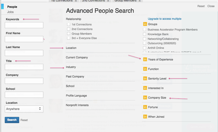This screenshot has width=218, height=132.
Task: Click the premium icon beside Interested In
Action: click(145, 88)
